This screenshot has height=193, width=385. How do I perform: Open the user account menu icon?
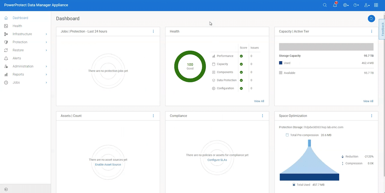tap(367, 5)
